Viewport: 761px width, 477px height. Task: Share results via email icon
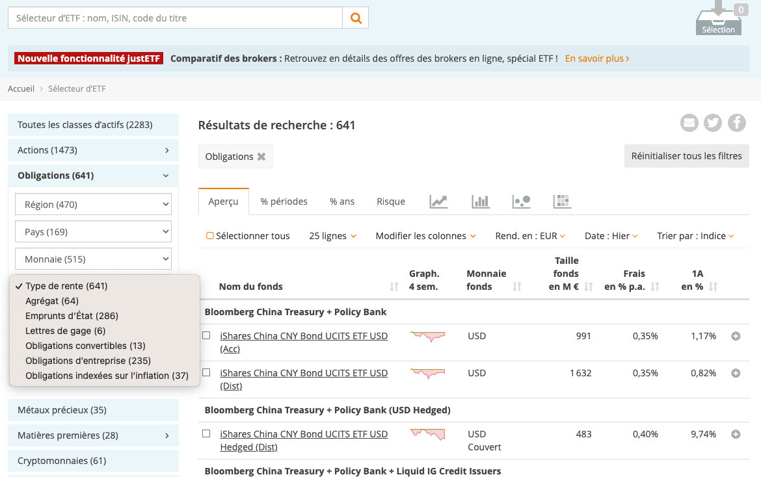(689, 123)
